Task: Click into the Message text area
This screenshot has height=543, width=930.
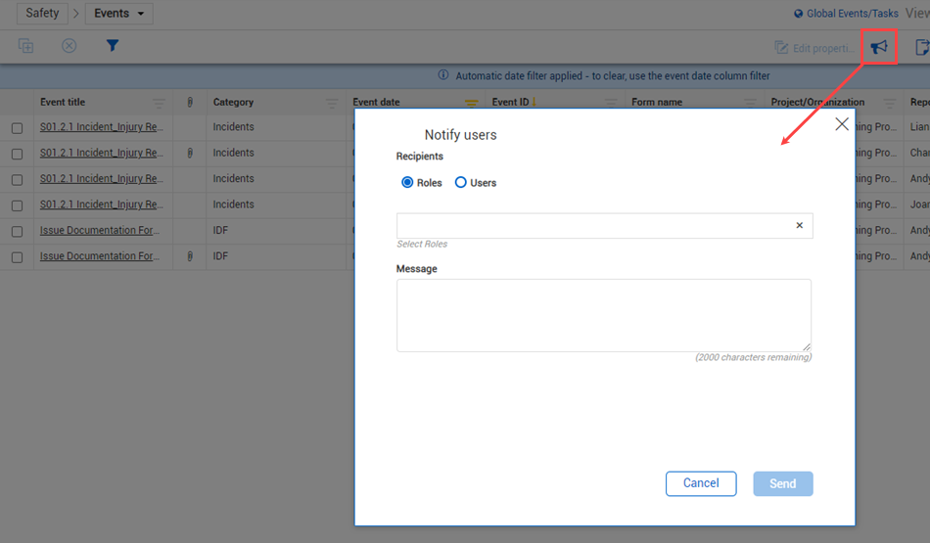Action: click(x=603, y=315)
